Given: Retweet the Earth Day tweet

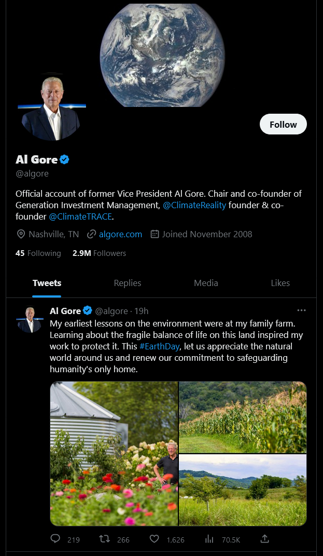Looking at the screenshot, I should [x=104, y=539].
